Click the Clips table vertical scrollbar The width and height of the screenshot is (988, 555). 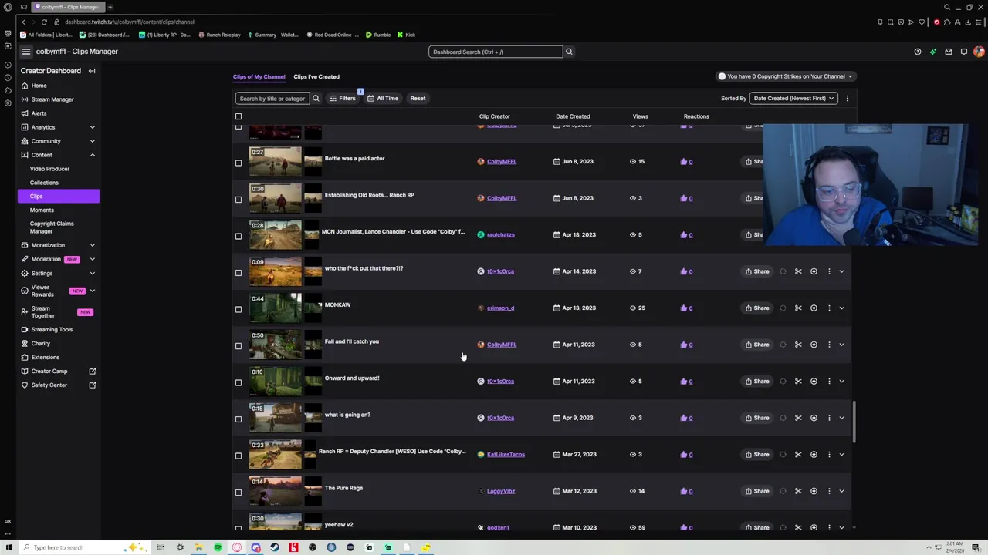pos(854,422)
